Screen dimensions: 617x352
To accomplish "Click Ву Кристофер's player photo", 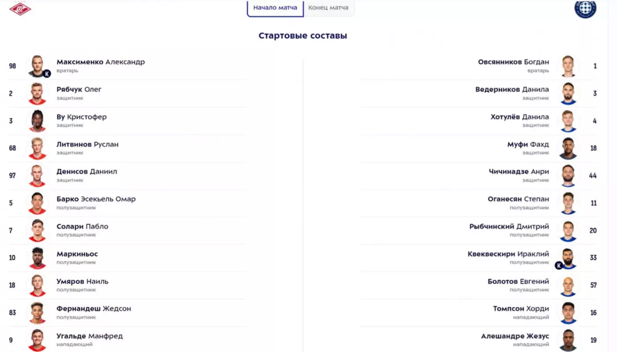I will tap(37, 121).
